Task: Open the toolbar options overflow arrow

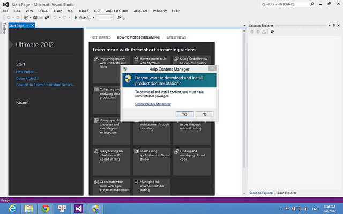Action: (124, 19)
